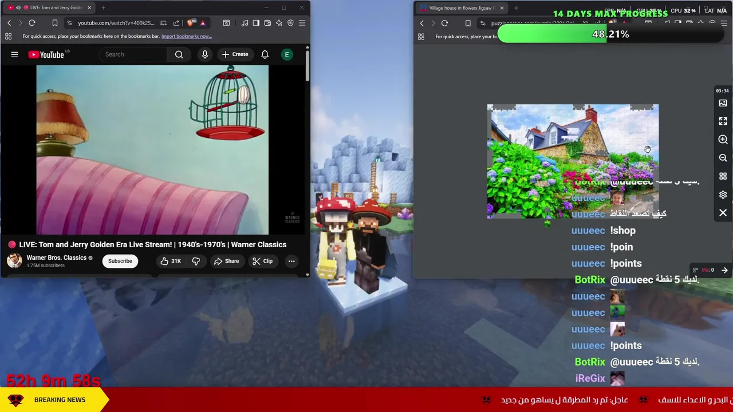Open the YouTube guide hamburger menu
Viewport: 733px width, 412px height.
pyautogui.click(x=14, y=54)
